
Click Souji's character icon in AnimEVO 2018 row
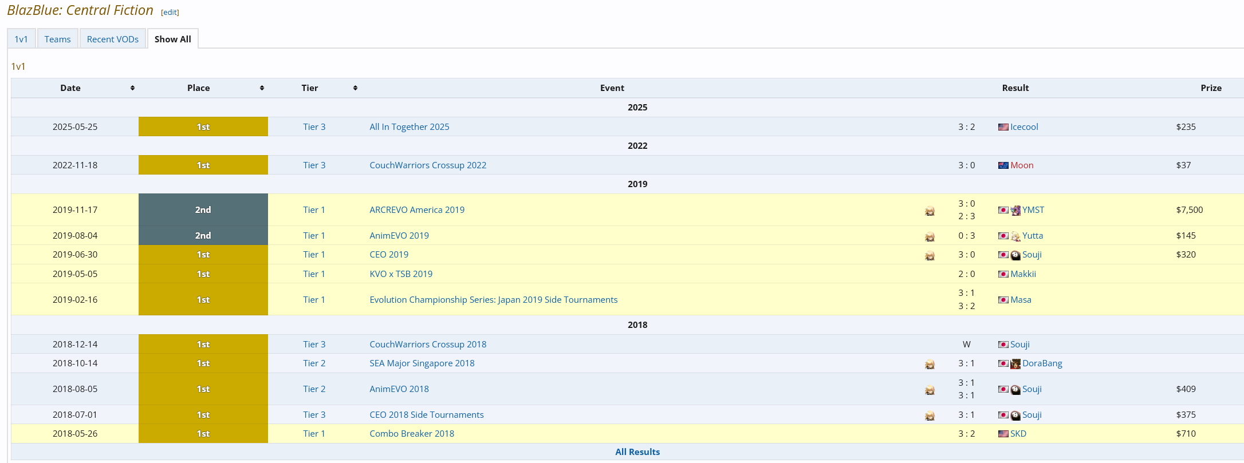click(x=1015, y=390)
